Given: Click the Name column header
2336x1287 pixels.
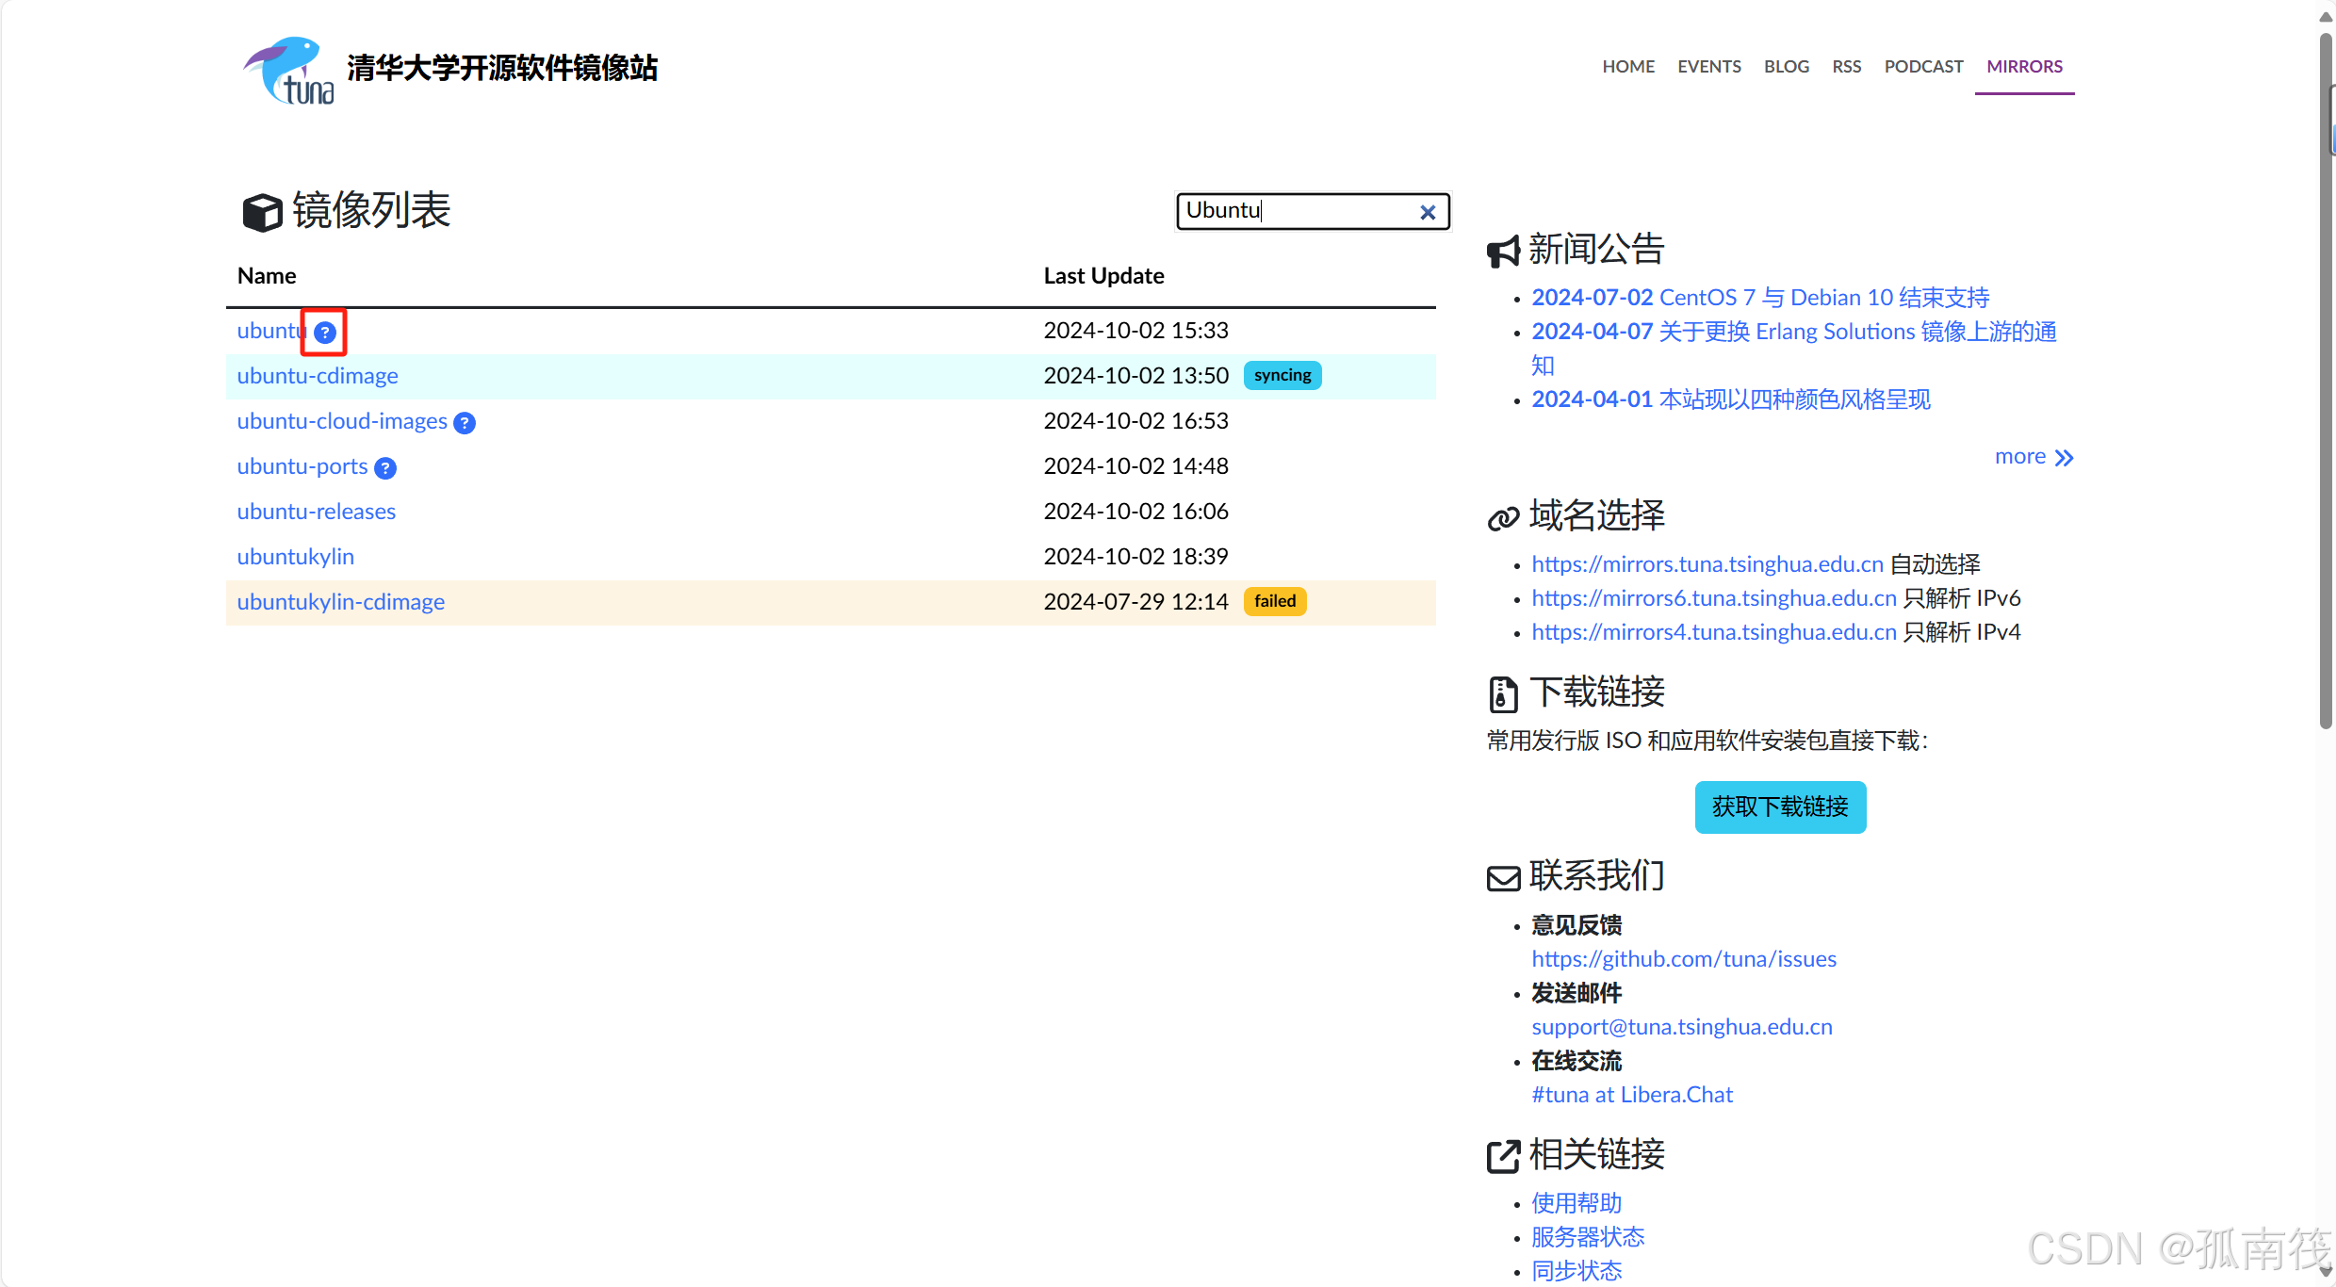Looking at the screenshot, I should [267, 276].
